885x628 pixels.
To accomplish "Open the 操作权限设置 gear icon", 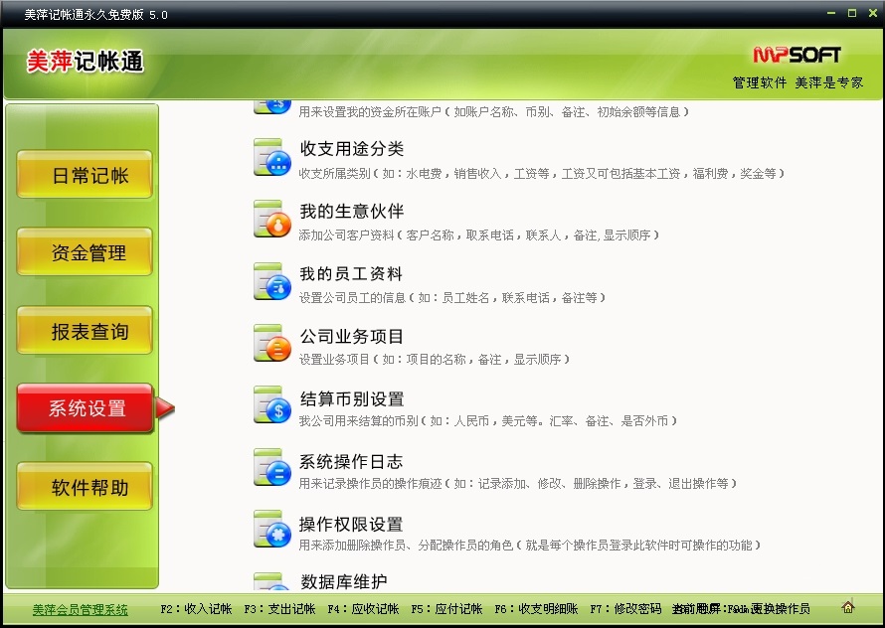I will [272, 530].
